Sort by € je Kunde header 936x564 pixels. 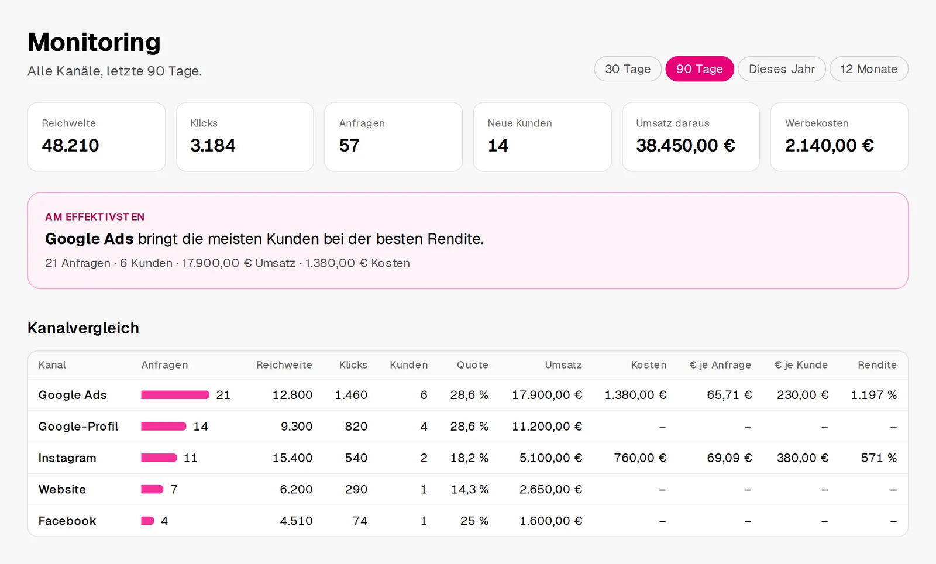point(801,365)
